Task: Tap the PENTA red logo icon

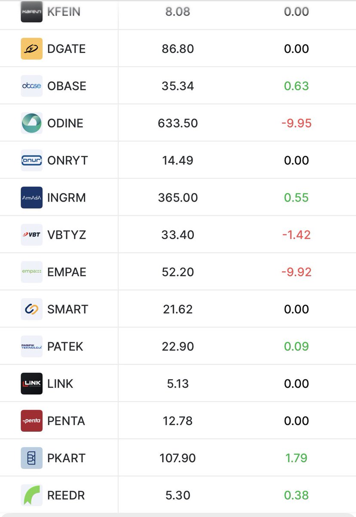Action: tap(32, 421)
